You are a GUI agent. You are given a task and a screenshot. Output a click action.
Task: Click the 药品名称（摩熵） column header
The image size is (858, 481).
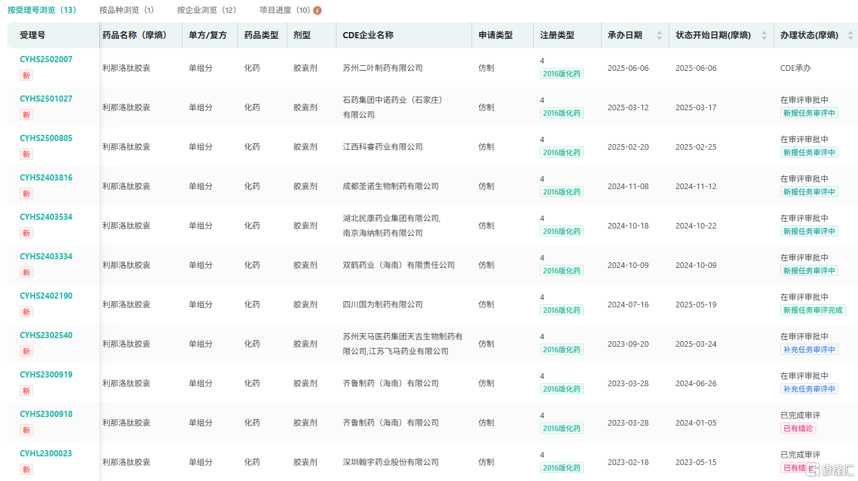pos(134,36)
